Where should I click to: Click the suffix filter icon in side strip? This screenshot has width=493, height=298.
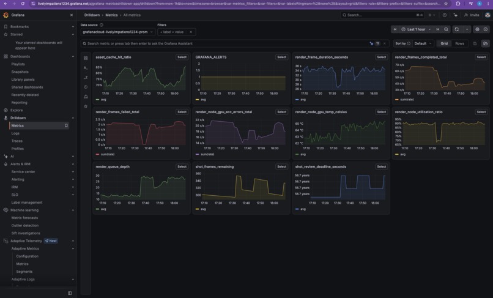pos(86,78)
